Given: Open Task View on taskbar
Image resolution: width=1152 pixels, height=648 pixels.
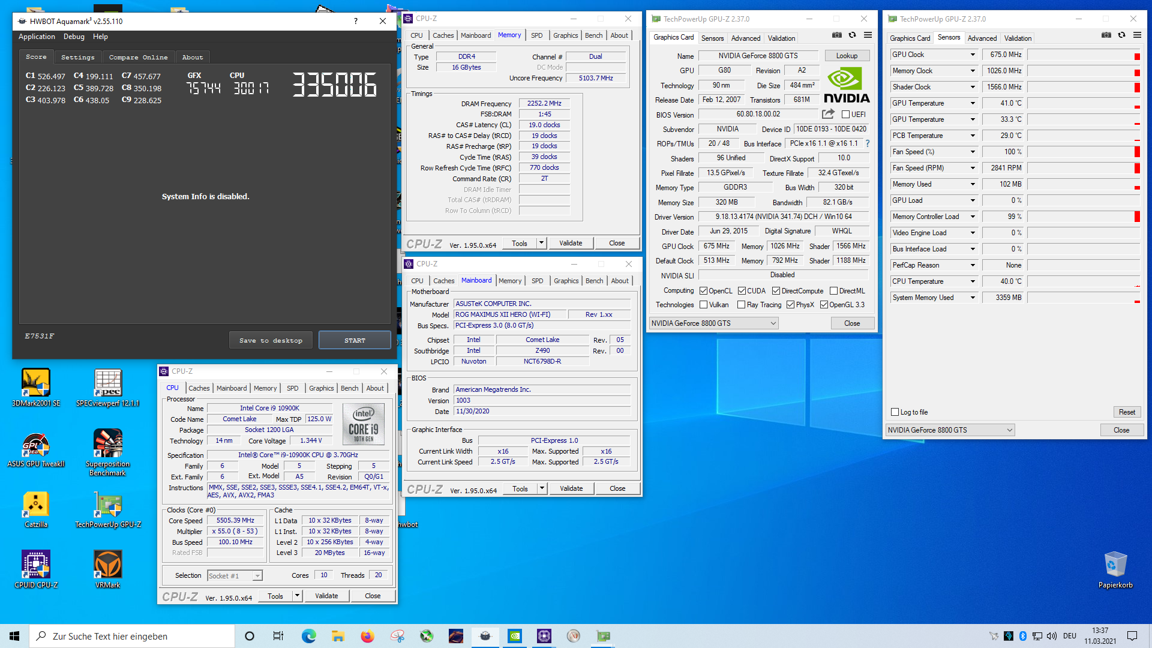Looking at the screenshot, I should (x=278, y=636).
